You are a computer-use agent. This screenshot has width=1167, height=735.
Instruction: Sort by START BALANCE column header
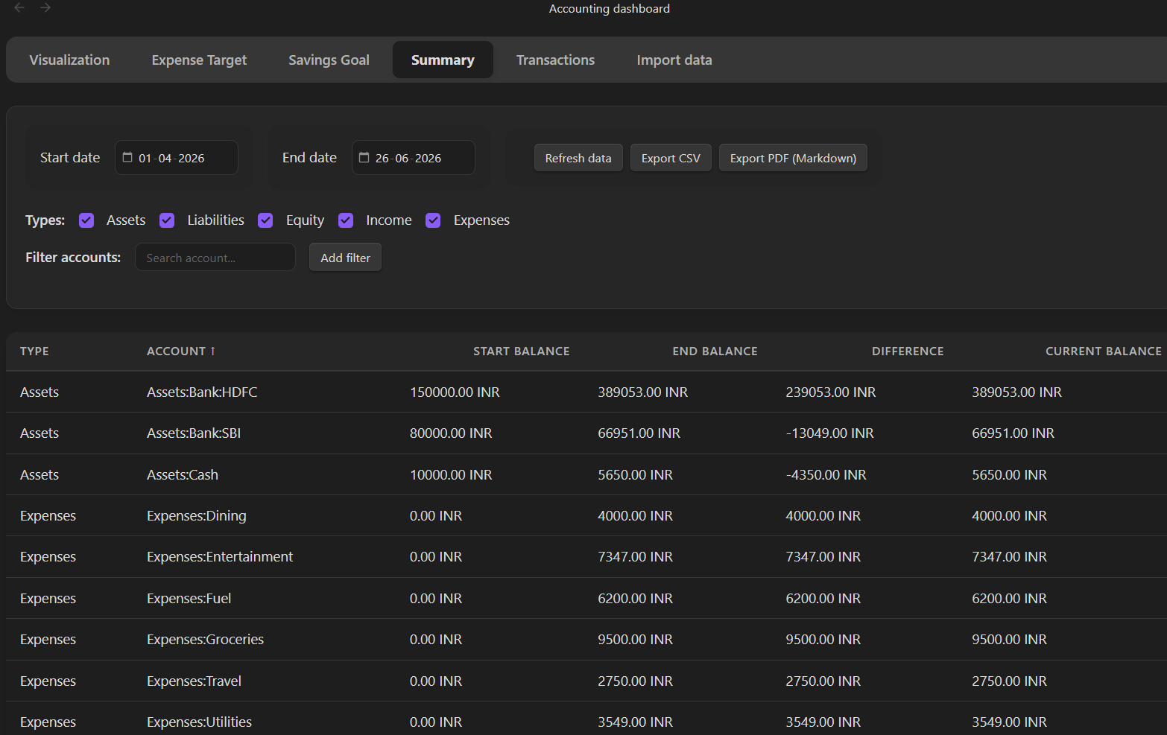[x=521, y=351]
